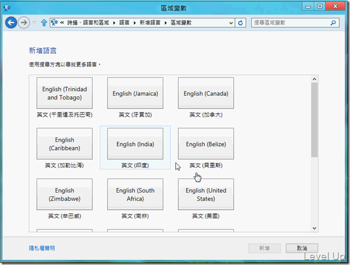The image size is (350, 265).
Task: Select the English (Caribbean) tile
Action: [65, 143]
